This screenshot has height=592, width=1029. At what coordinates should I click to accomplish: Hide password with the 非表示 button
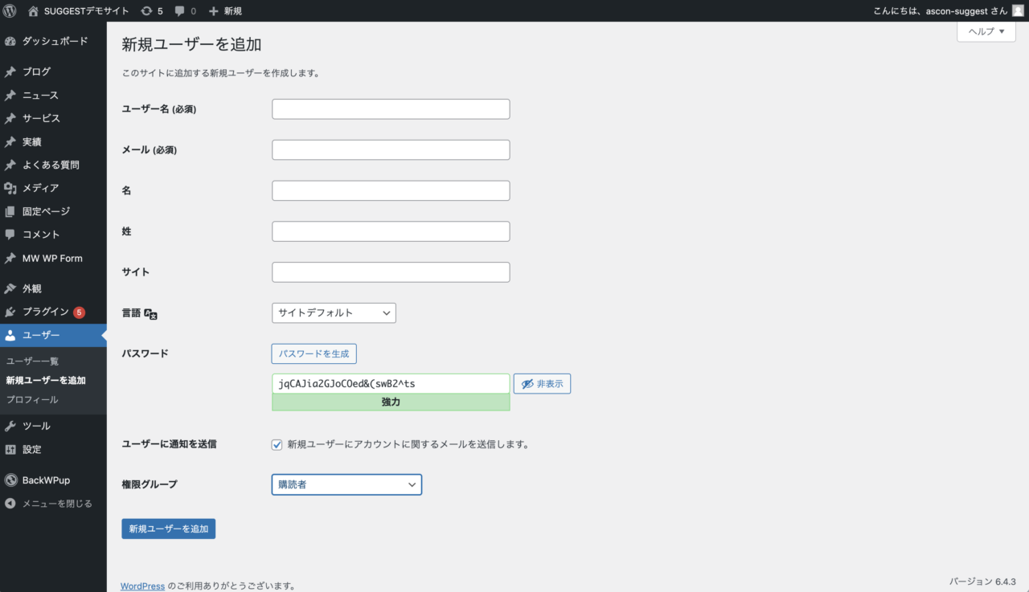(542, 384)
